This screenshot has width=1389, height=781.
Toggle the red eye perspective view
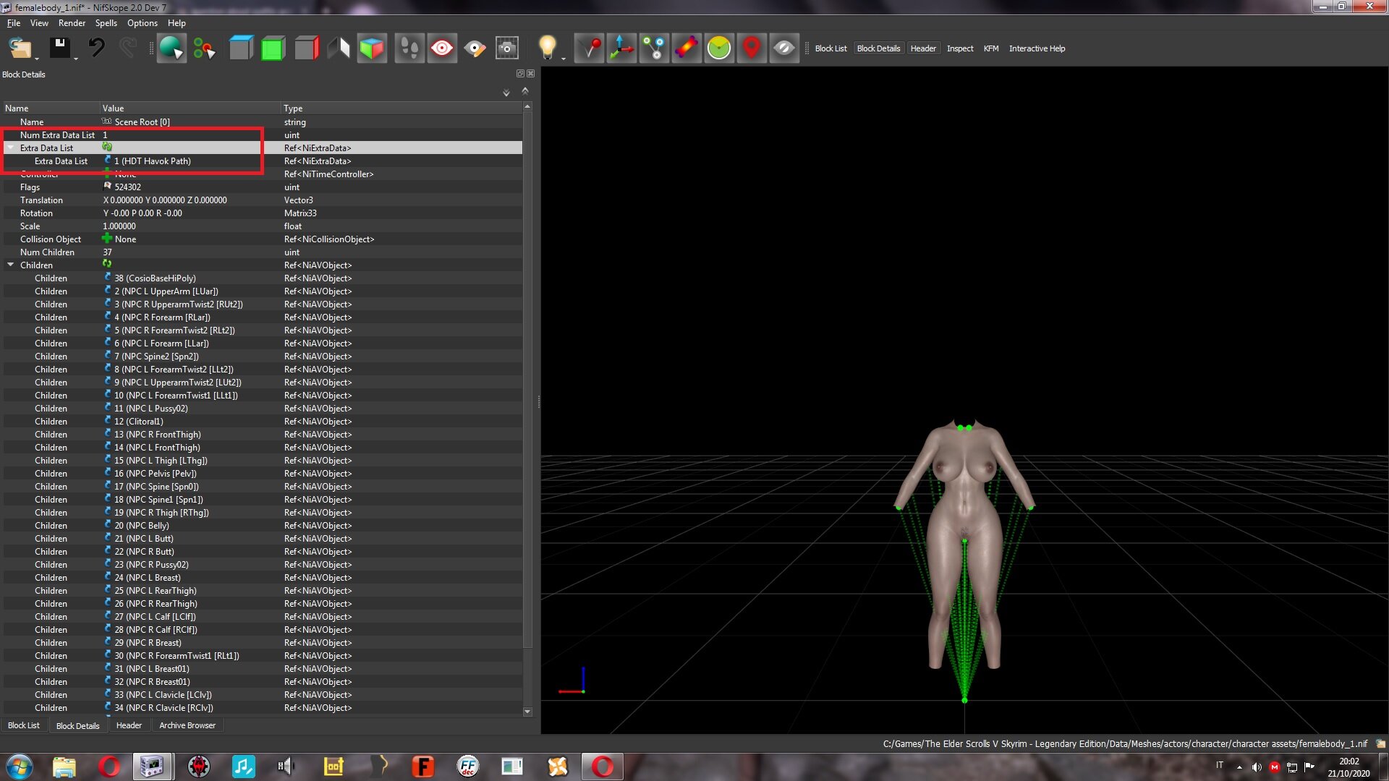pos(442,48)
